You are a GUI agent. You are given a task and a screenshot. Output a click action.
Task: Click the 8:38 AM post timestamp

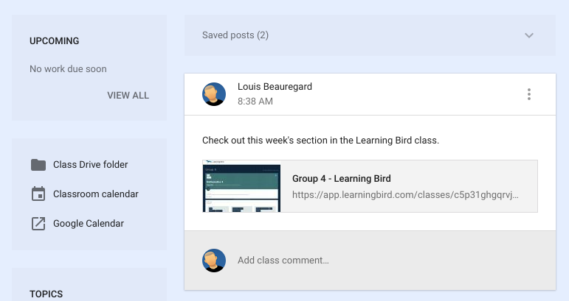click(x=255, y=102)
